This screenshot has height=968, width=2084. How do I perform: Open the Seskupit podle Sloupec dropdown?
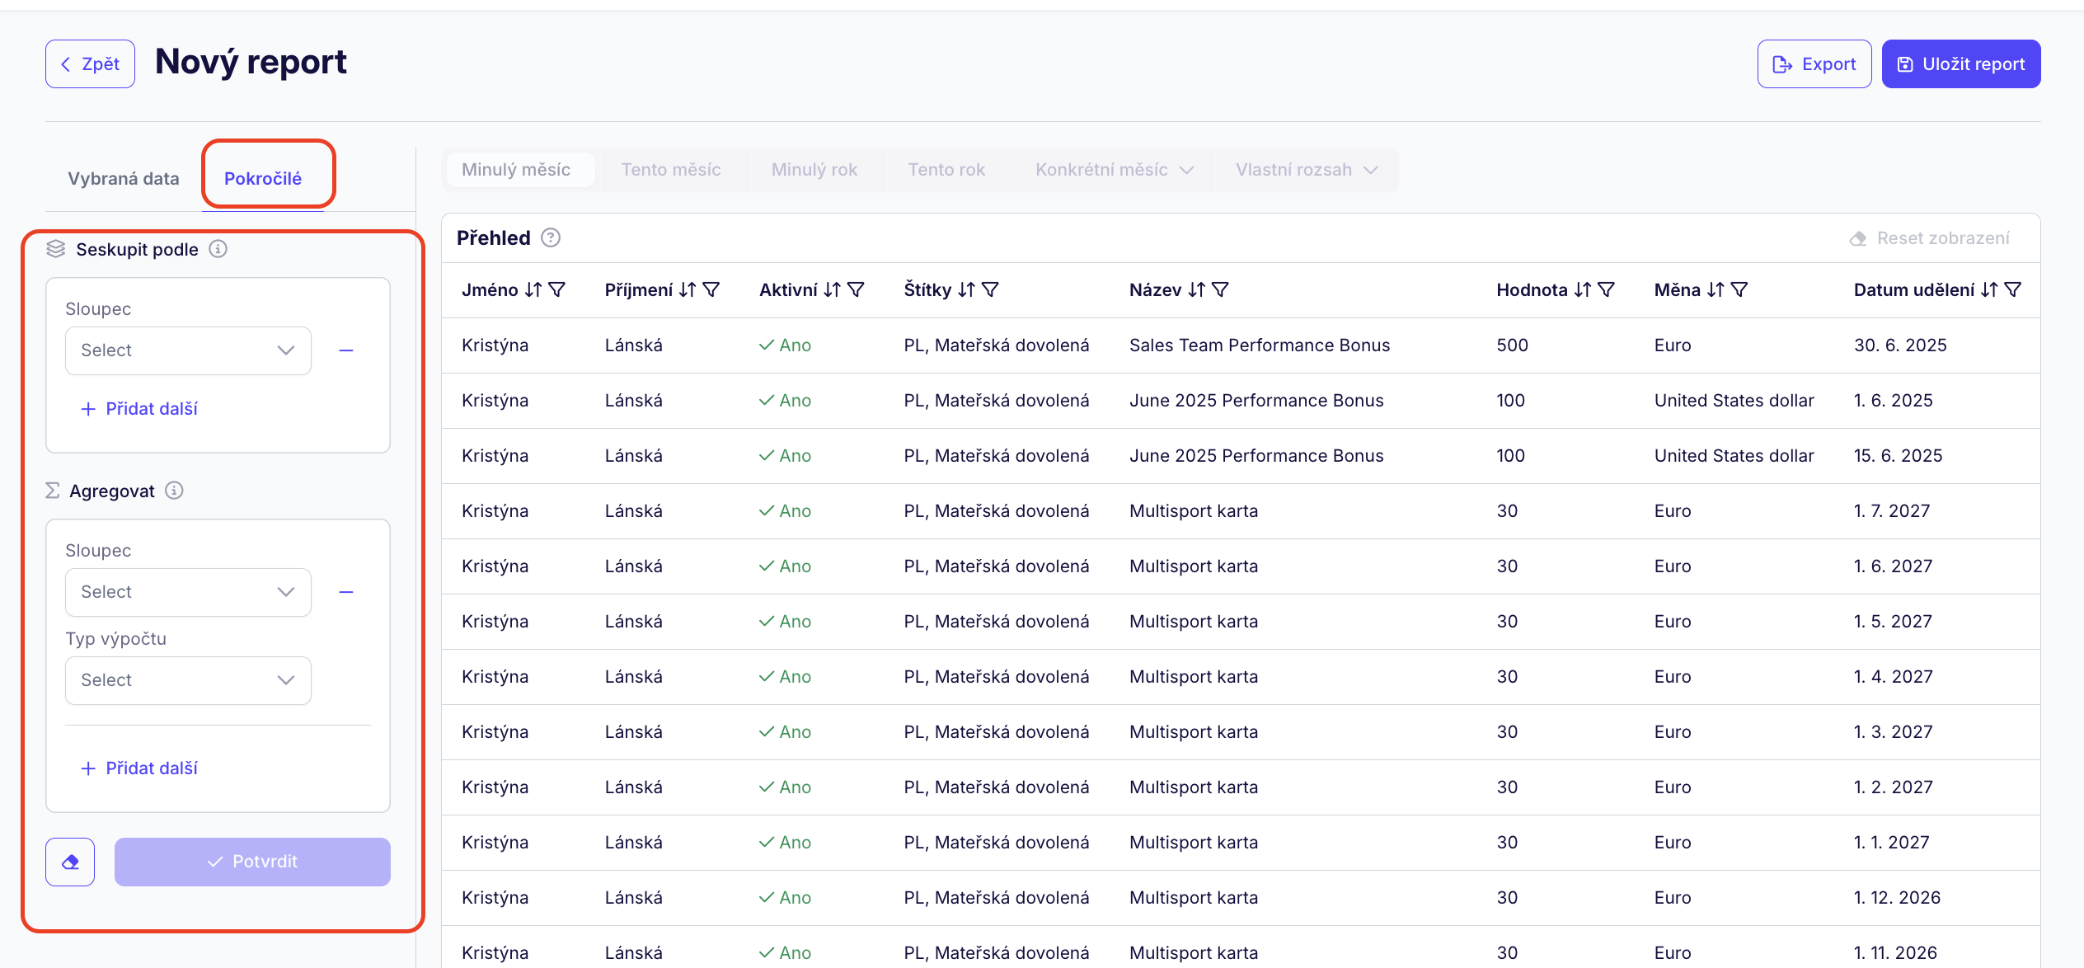188,350
